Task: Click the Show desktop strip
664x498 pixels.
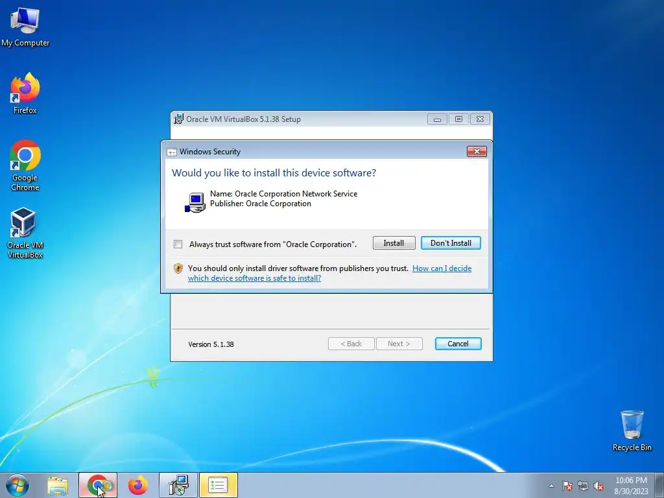Action: [659, 486]
